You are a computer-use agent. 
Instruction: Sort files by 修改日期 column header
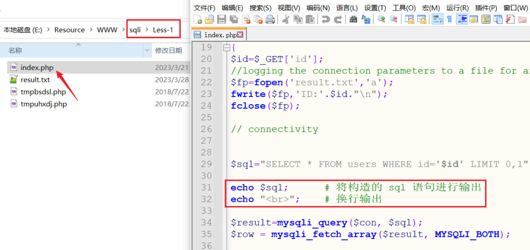tap(168, 50)
